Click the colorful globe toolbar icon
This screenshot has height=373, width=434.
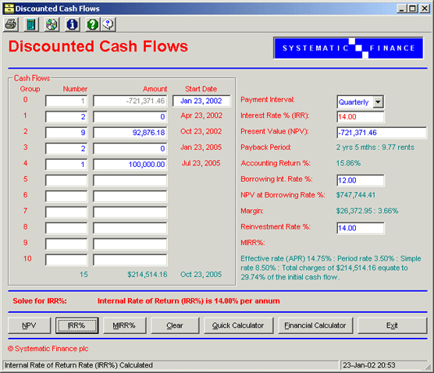pos(52,24)
